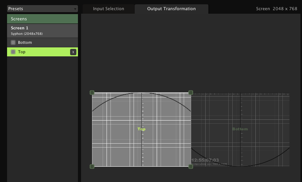This screenshot has height=182, width=302.
Task: Click the top-right corner handle of Top slice
Action: coord(191,93)
